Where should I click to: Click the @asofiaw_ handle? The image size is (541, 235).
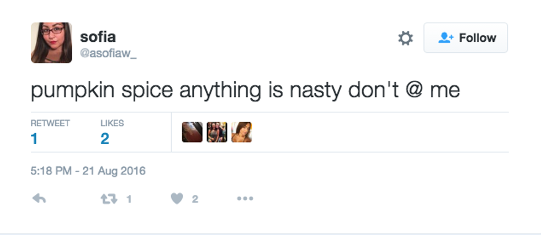point(108,54)
